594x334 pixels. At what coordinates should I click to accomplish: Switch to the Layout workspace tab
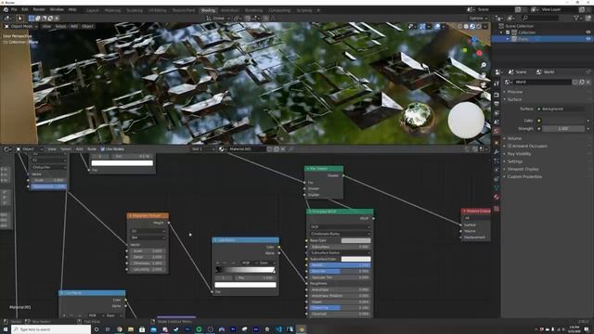tap(92, 10)
